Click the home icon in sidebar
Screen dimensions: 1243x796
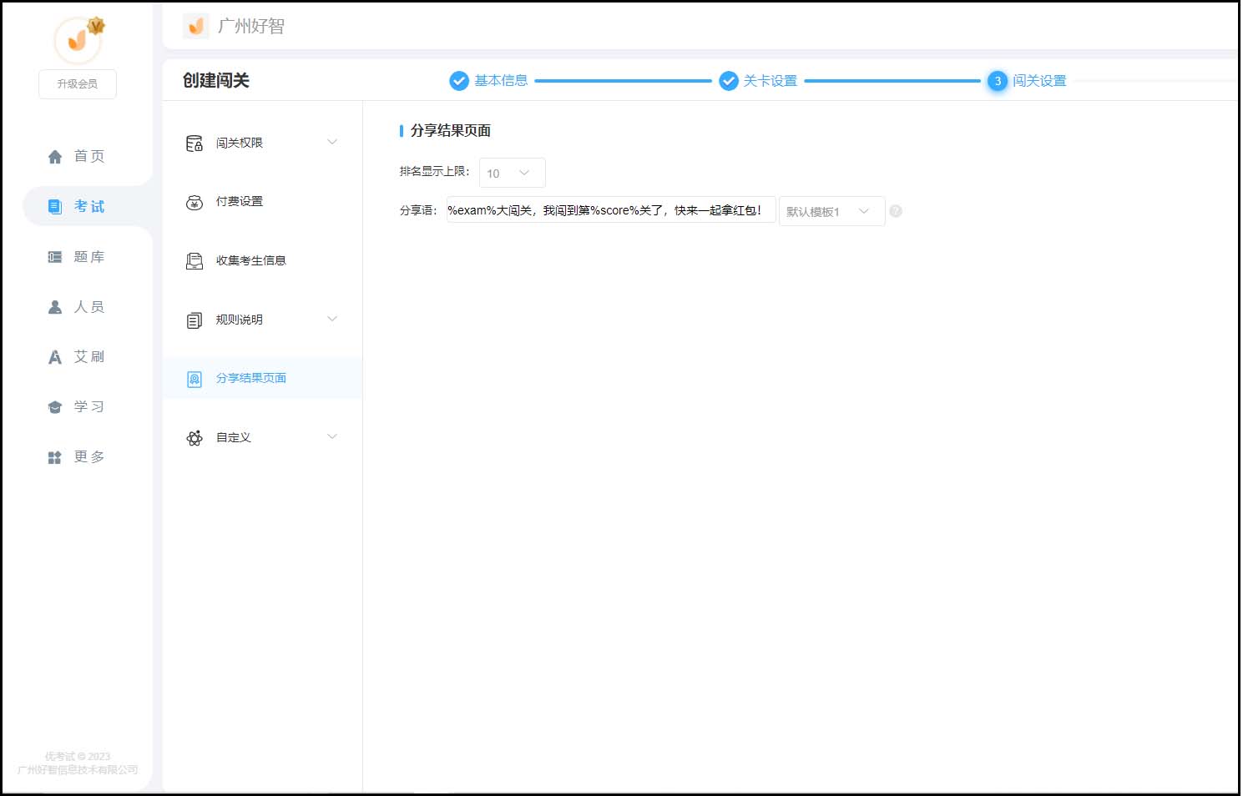coord(55,157)
